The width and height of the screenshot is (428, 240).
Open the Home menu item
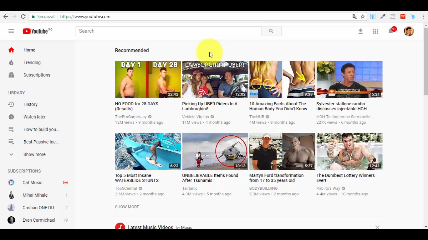point(37,50)
